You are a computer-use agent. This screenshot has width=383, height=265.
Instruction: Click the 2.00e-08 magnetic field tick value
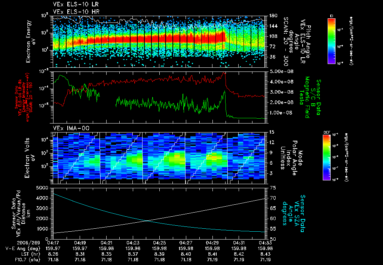(x=281, y=102)
